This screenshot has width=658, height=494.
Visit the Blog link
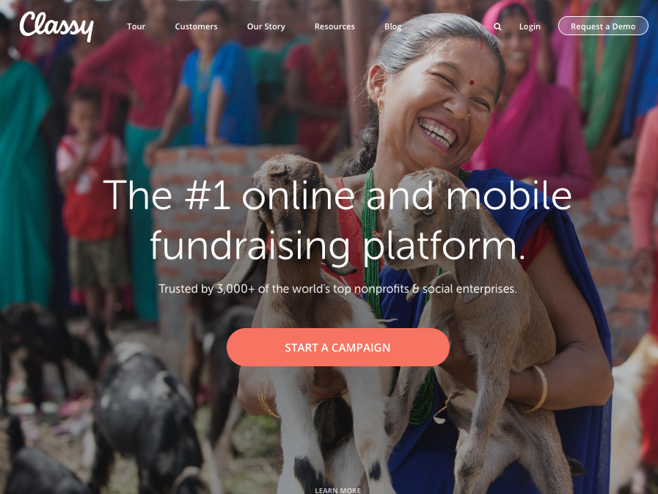coord(392,26)
